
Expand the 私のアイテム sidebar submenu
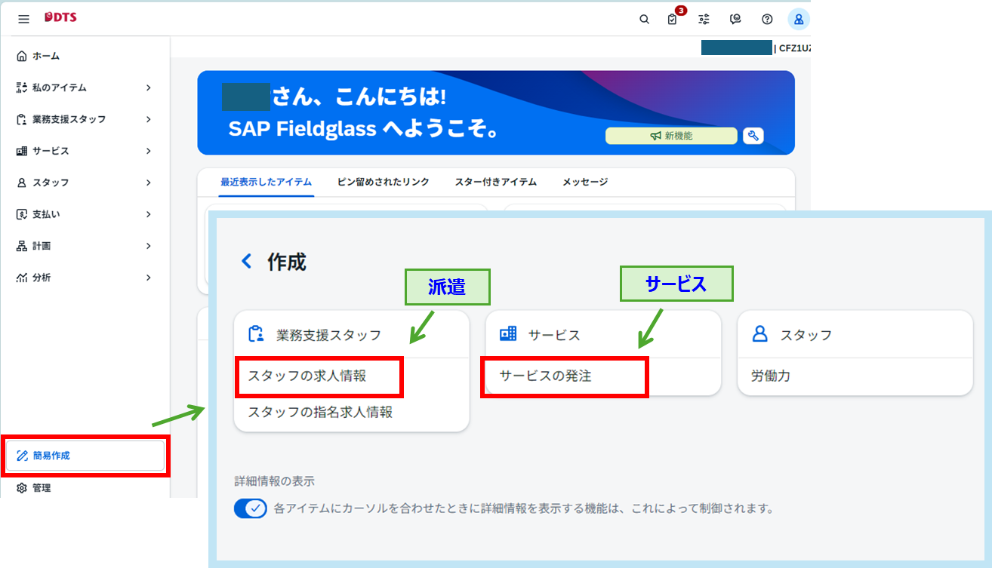tap(148, 88)
